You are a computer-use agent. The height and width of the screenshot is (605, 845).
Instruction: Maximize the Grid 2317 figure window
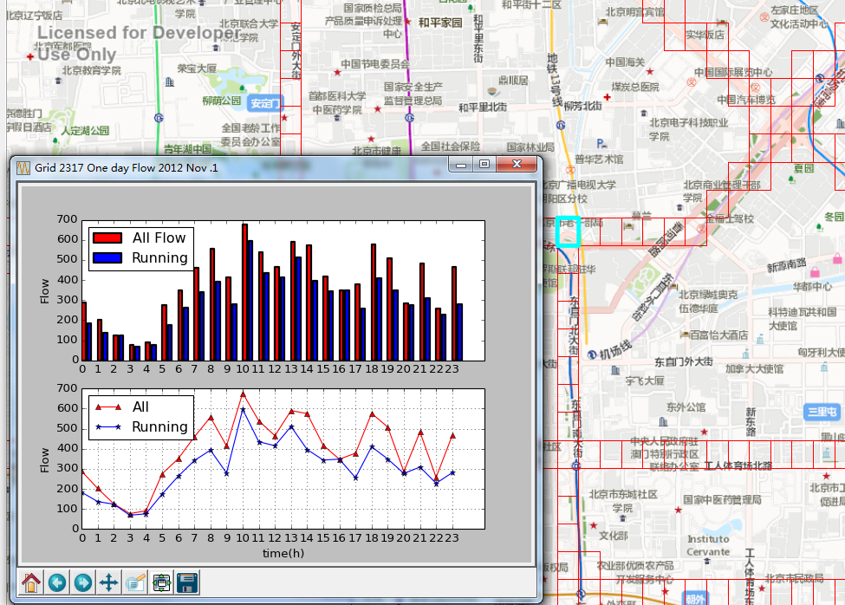(484, 165)
